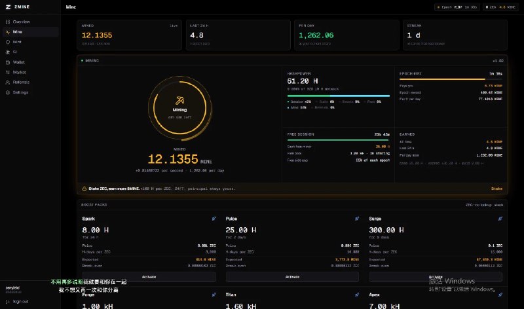Screen dimensions: 524x309
Task: Click the Per Day 1,262.06 card
Action: pos(346,35)
